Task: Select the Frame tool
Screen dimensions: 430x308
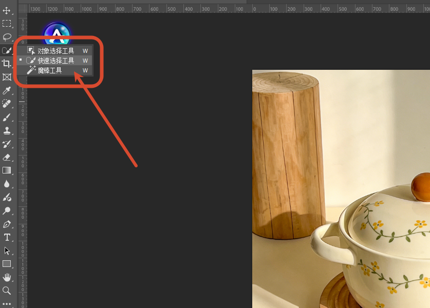Action: pyautogui.click(x=7, y=77)
